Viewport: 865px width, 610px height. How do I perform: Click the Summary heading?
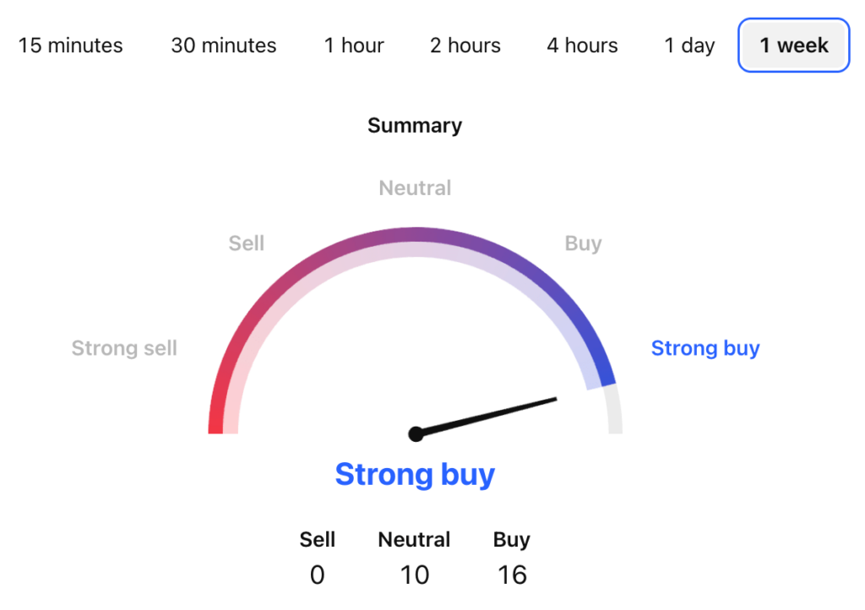coord(414,125)
